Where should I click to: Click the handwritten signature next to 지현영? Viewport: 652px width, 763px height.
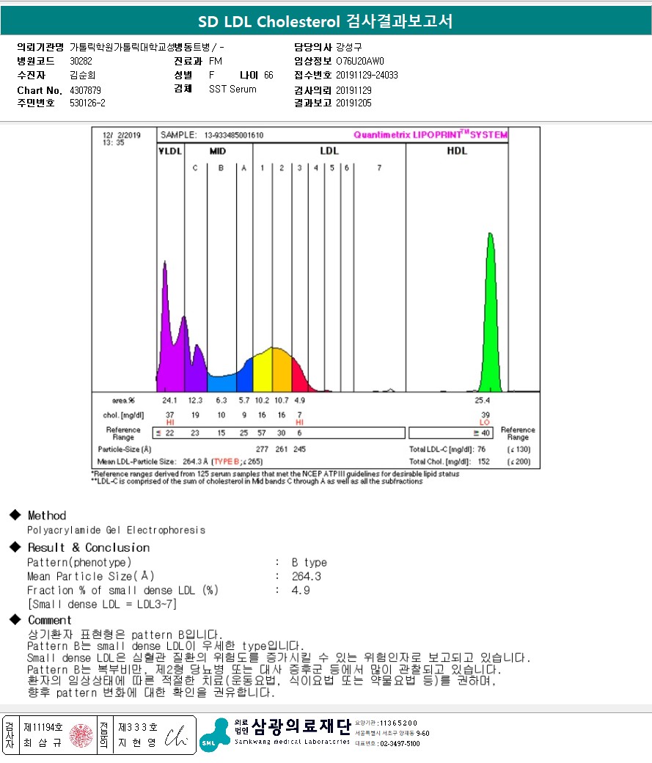pos(175,737)
